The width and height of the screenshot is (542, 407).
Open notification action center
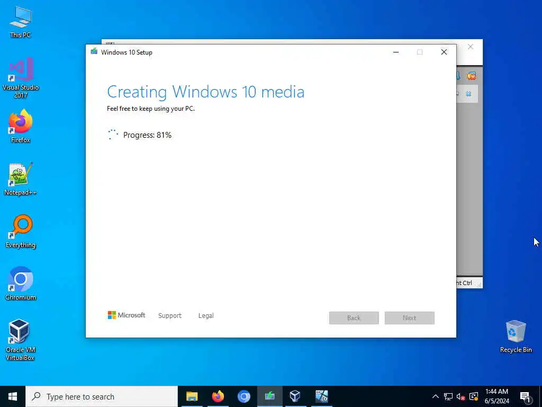click(525, 397)
